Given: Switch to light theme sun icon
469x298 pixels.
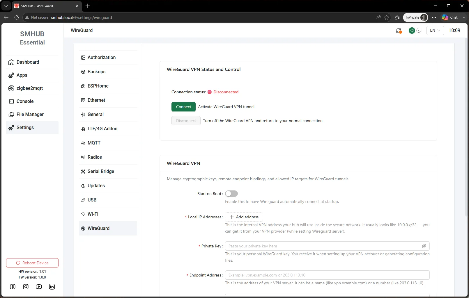Looking at the screenshot, I should [x=412, y=31].
